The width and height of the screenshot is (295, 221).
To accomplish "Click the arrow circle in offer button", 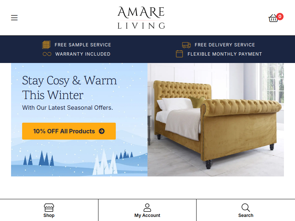I will (x=102, y=131).
